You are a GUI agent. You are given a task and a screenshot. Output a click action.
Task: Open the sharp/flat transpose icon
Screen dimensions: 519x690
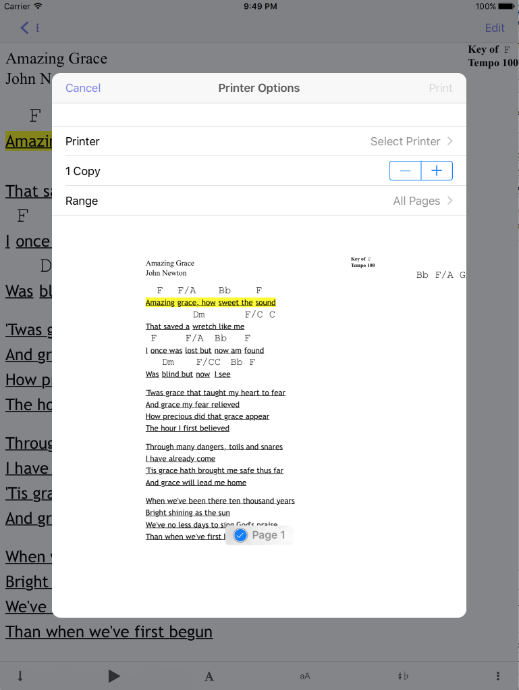click(x=402, y=676)
